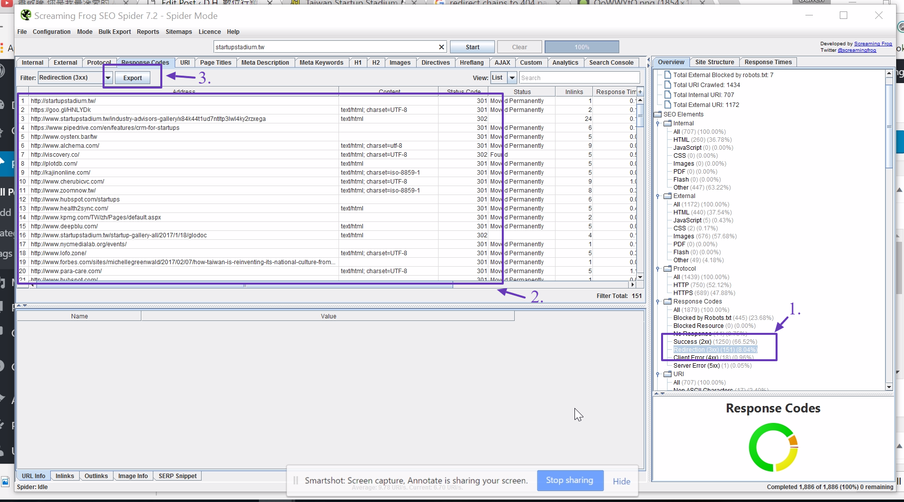This screenshot has height=502, width=904.
Task: Click the 100% crawl progress bar
Action: click(x=582, y=47)
